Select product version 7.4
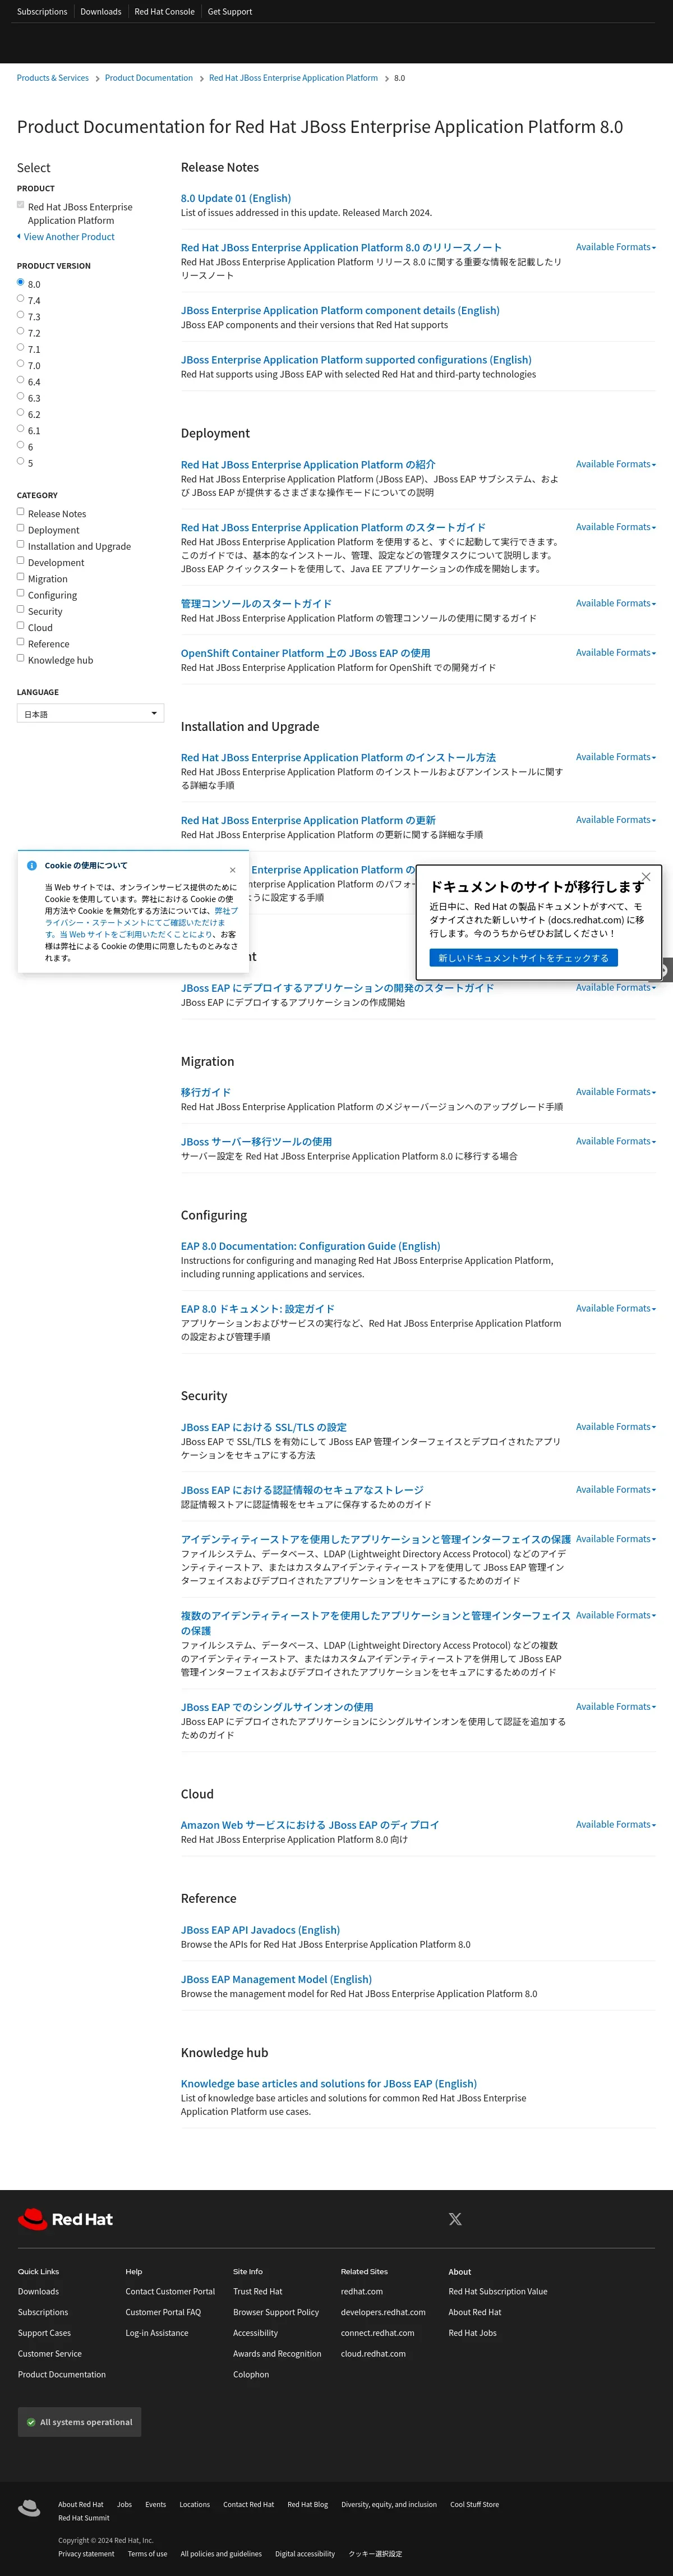 coord(20,298)
